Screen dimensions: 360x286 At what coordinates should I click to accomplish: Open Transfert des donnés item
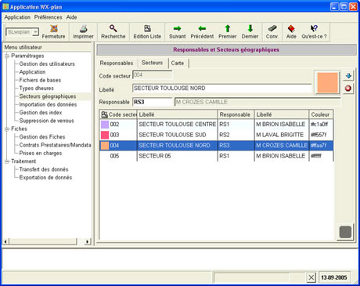coord(44,169)
